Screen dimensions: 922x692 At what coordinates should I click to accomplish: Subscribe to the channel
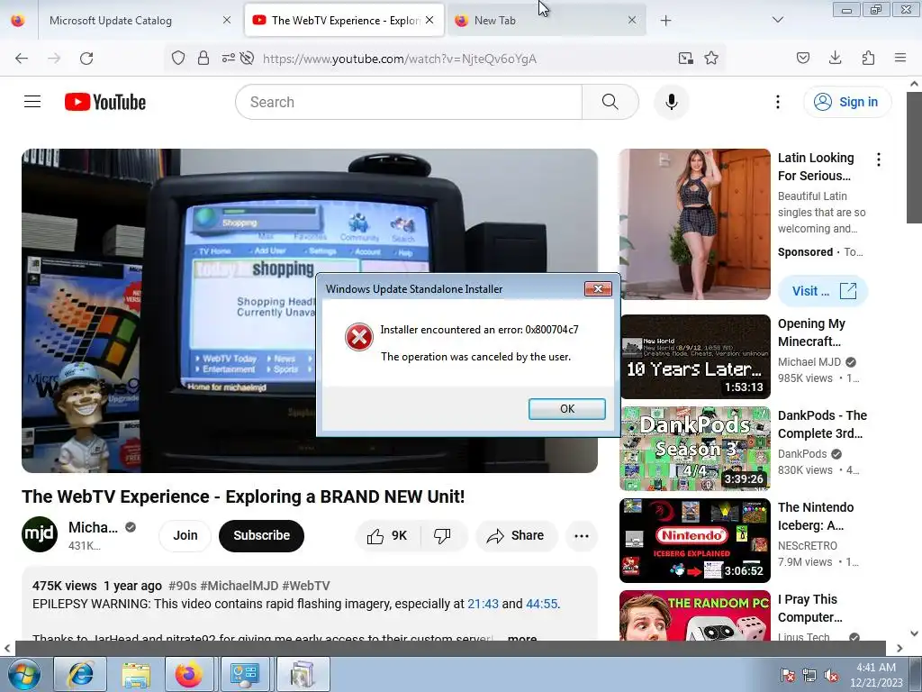(x=262, y=535)
